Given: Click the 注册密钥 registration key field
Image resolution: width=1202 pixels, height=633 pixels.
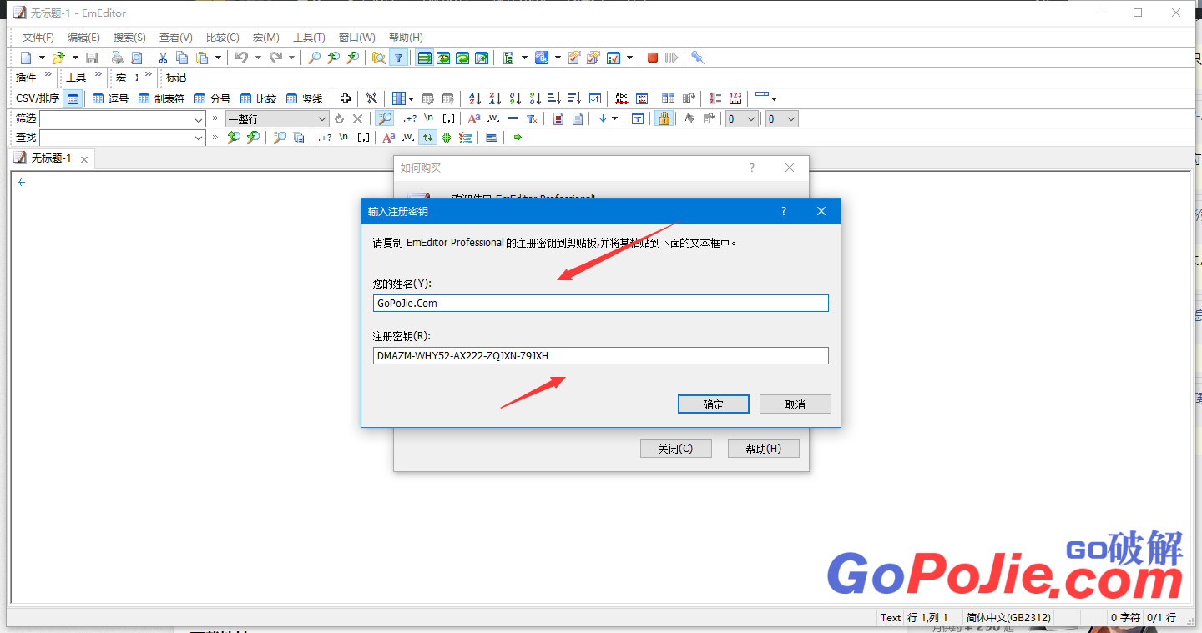Looking at the screenshot, I should pyautogui.click(x=601, y=356).
